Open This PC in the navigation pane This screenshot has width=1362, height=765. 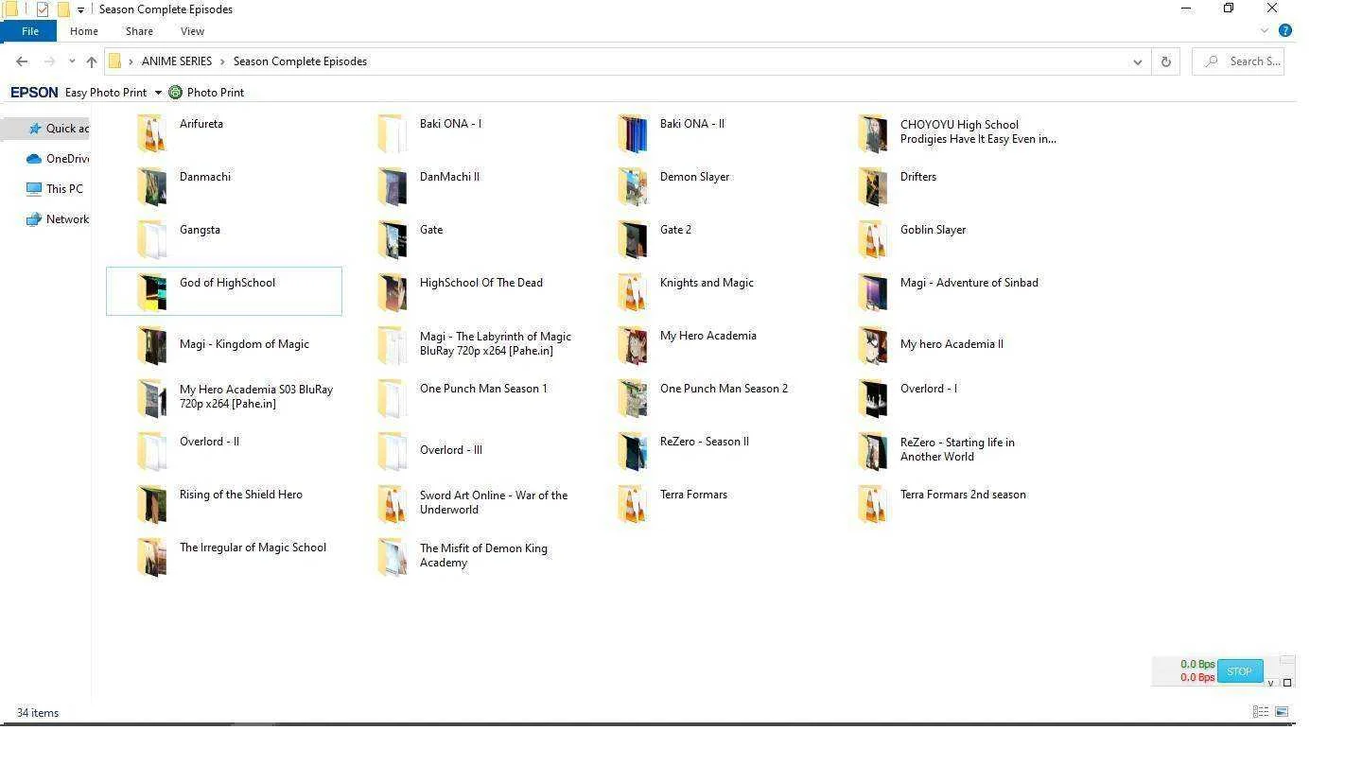(x=55, y=189)
